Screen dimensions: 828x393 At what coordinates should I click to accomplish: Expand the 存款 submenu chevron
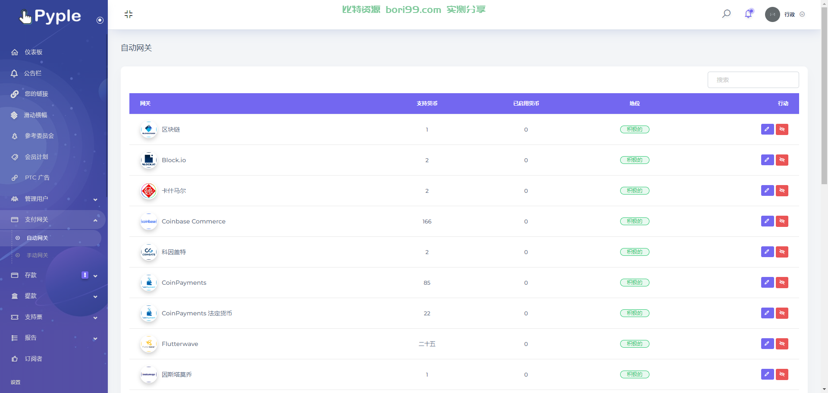click(95, 276)
